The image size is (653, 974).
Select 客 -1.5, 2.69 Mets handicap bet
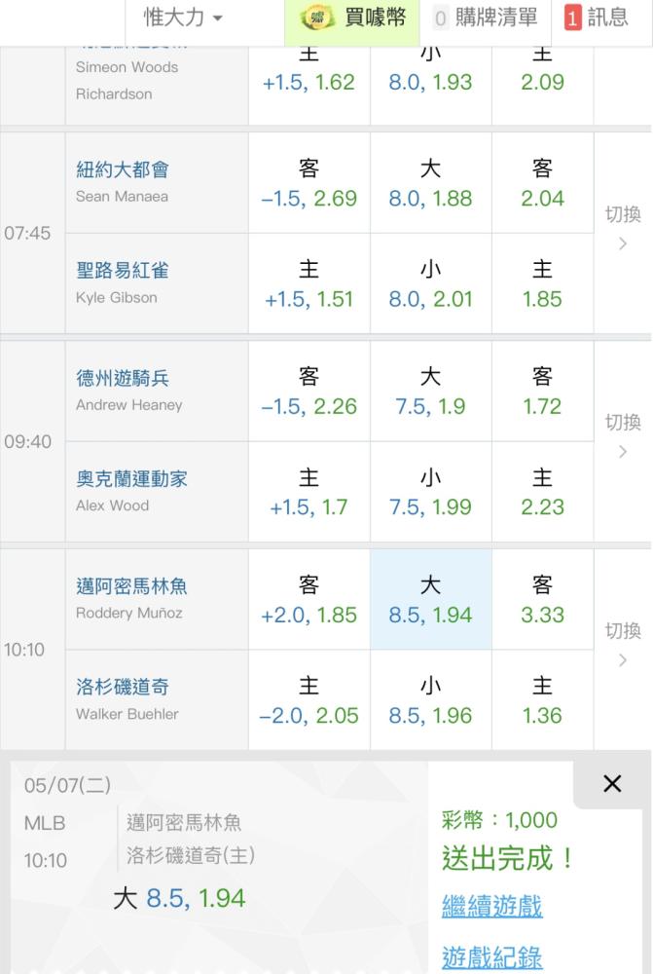click(309, 183)
